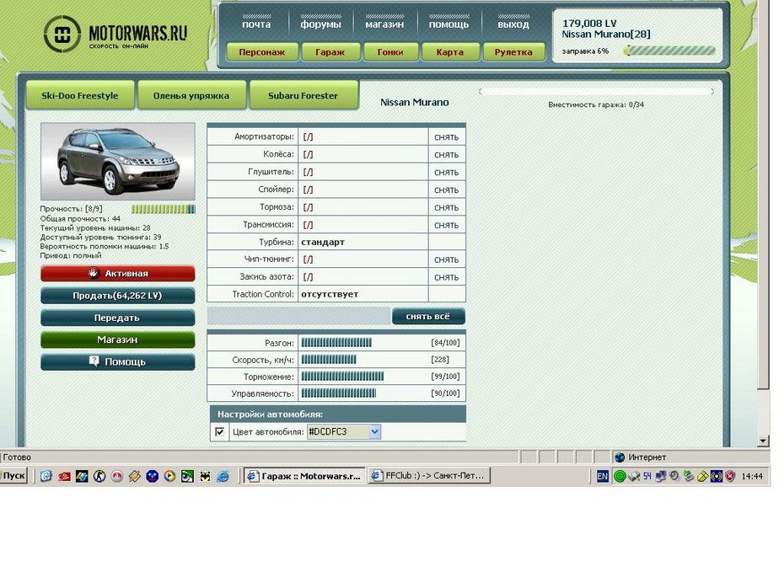Screen dimensions: 784x588
Task: Click the hand icon on Активная button
Action: pyautogui.click(x=94, y=273)
